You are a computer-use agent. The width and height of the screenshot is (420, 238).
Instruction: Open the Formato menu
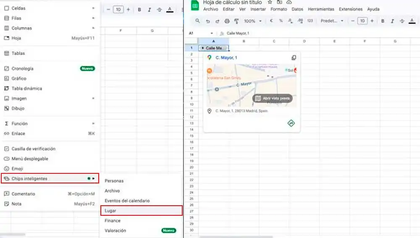278,9
